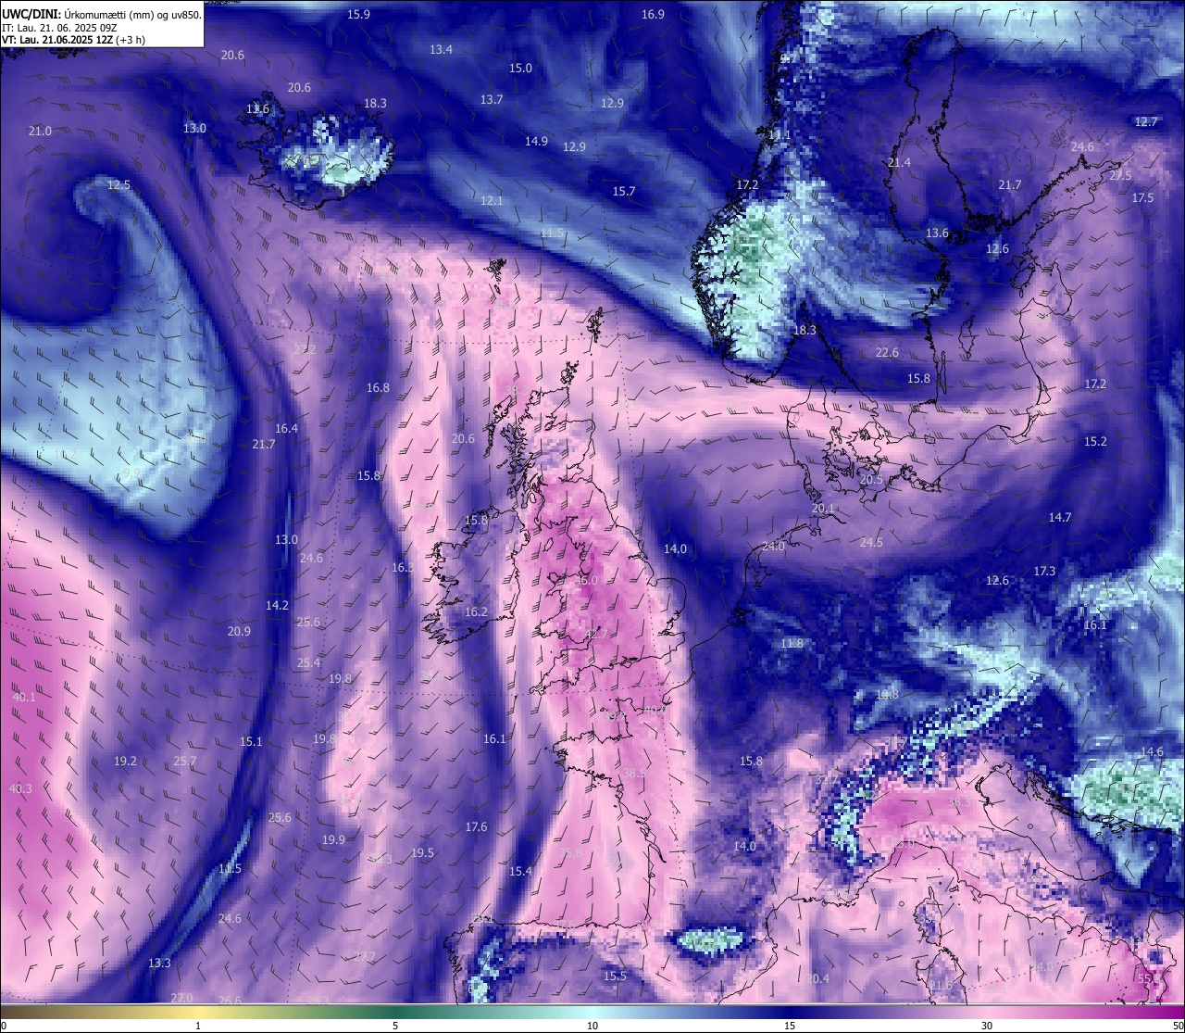Click the 25.4 value label
This screenshot has width=1185, height=1033.
click(x=308, y=663)
